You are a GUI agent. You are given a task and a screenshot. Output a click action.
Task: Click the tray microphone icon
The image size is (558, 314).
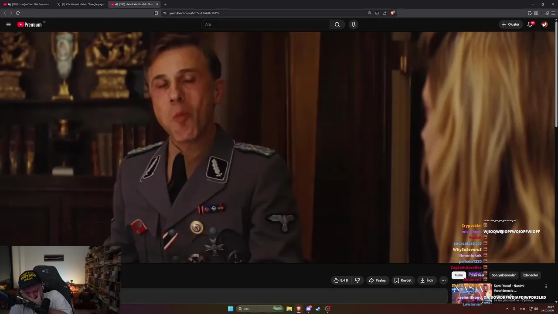pos(514,309)
